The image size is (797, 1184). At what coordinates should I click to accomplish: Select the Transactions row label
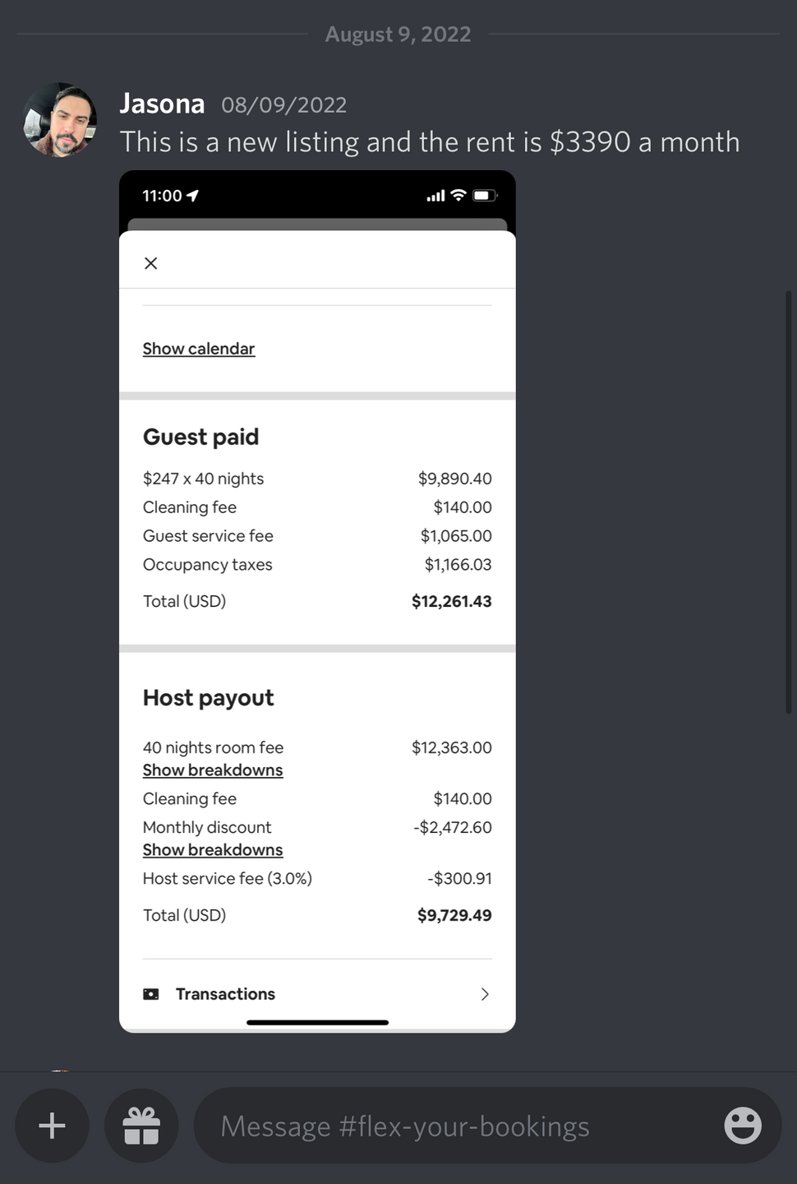tap(225, 994)
